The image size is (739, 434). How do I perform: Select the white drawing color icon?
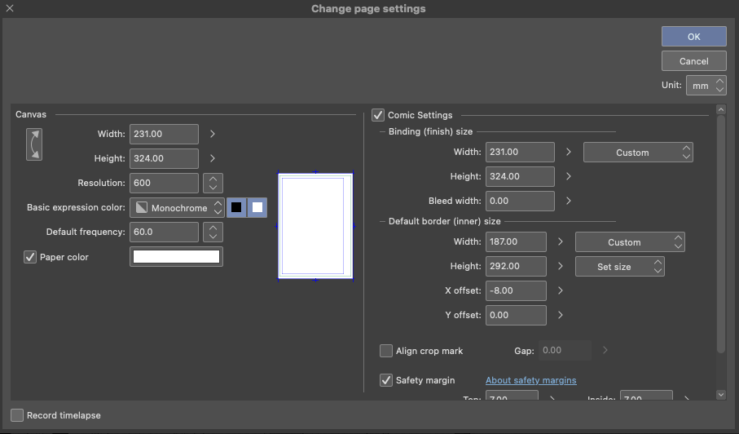257,207
